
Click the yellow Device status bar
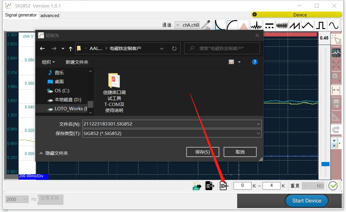tap(297, 15)
